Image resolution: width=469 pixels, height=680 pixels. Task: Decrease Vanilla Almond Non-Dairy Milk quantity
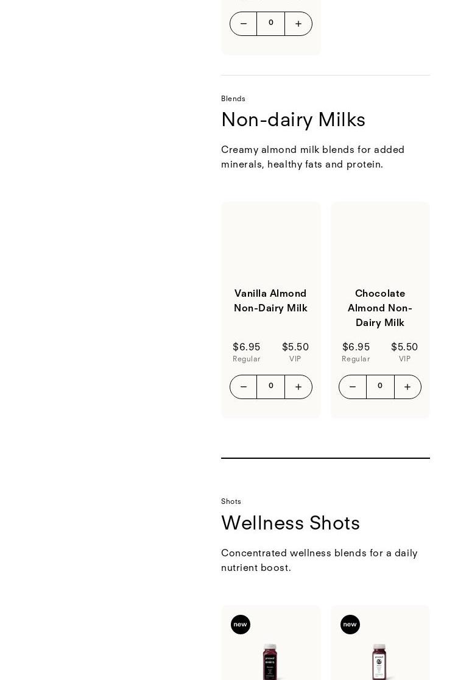244,387
